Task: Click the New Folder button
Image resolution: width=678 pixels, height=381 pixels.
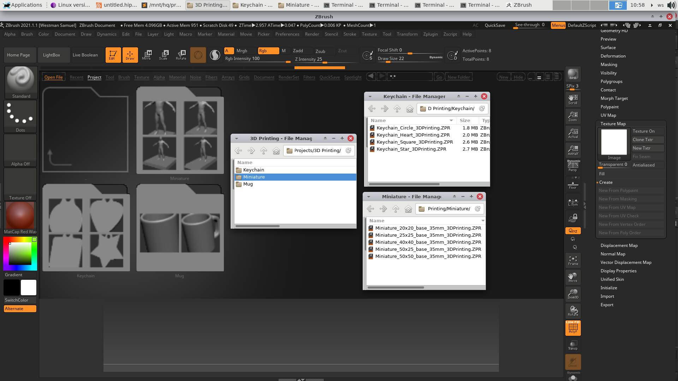Action: click(459, 77)
